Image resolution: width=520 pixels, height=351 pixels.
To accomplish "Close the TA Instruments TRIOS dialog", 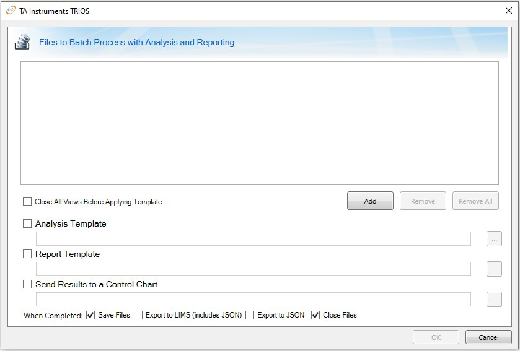I will click(x=508, y=11).
